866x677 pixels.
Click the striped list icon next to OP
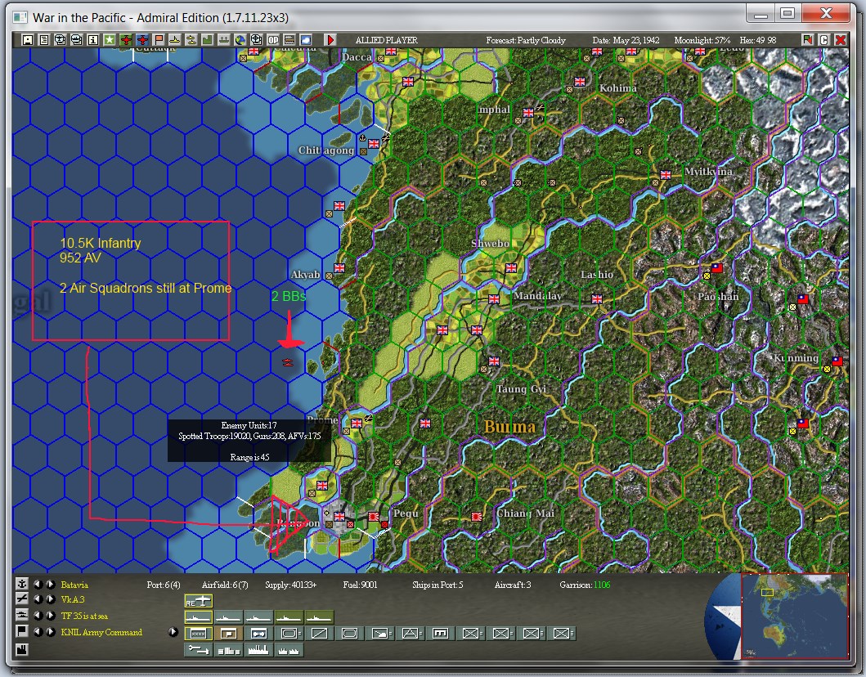click(x=289, y=40)
